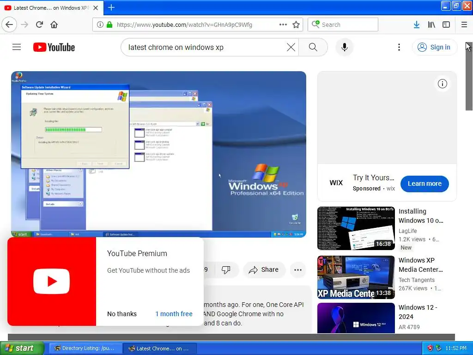Reload the current page
The image size is (473, 355).
40,24
